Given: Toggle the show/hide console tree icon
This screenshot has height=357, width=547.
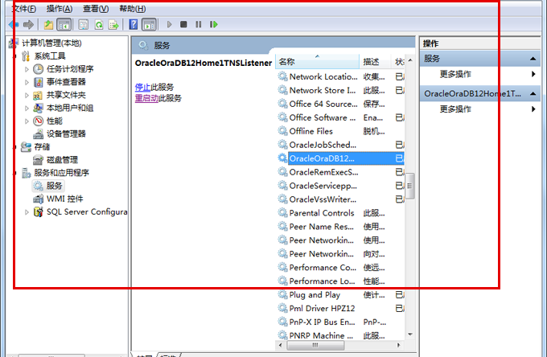Looking at the screenshot, I should tap(64, 25).
